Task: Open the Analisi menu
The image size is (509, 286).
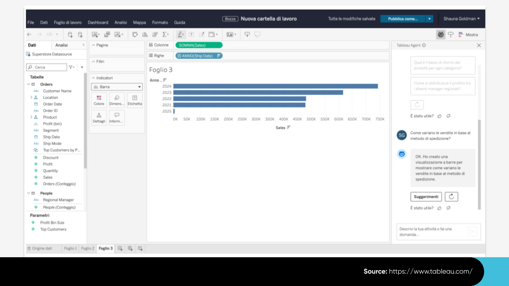Action: click(x=120, y=23)
